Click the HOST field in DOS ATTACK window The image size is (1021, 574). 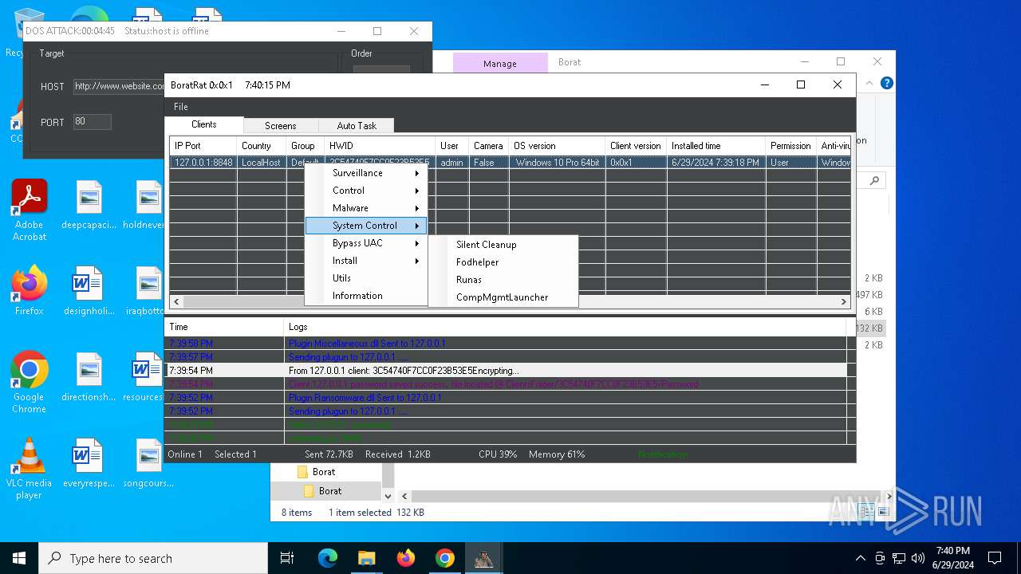click(x=120, y=86)
